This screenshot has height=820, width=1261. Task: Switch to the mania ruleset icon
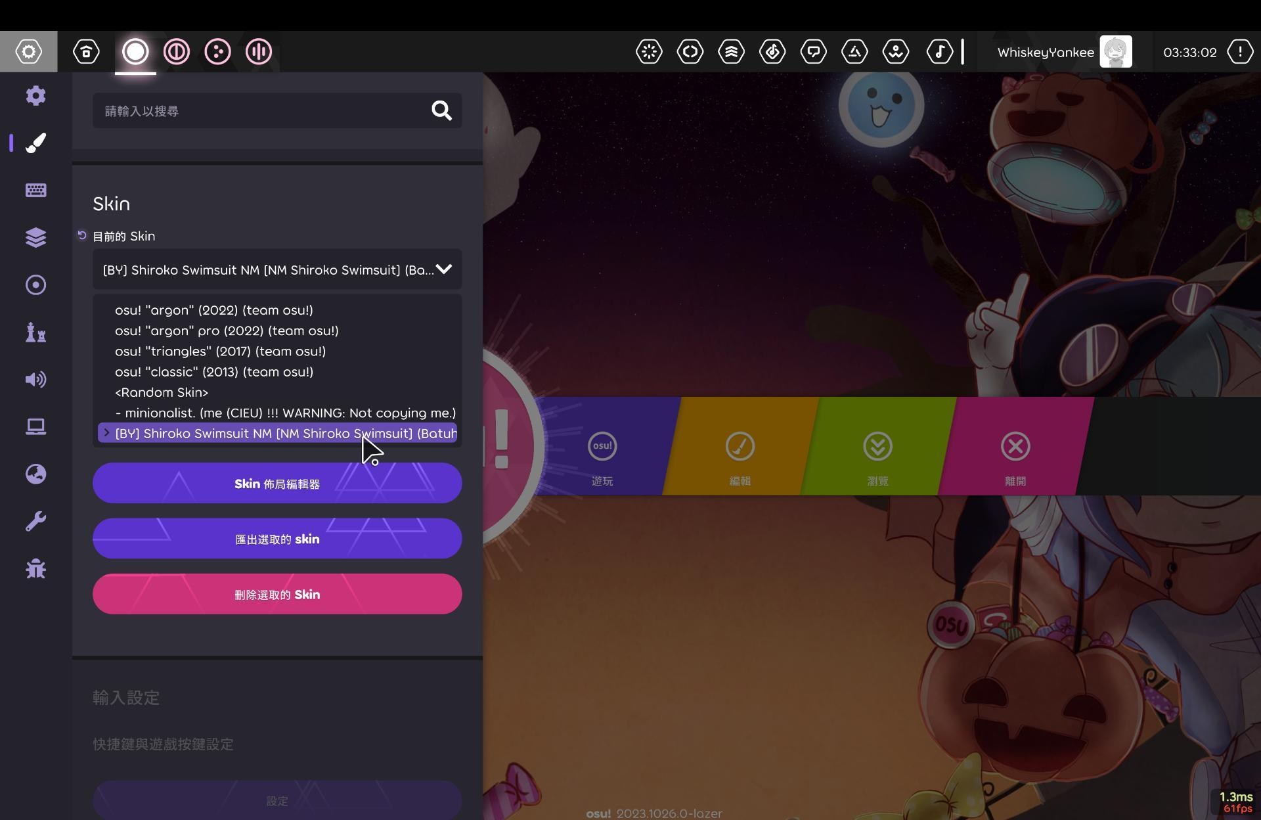click(x=259, y=52)
